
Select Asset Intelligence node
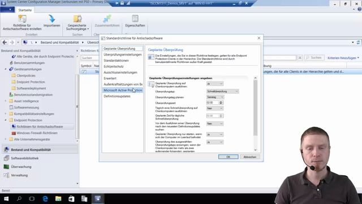click(27, 101)
